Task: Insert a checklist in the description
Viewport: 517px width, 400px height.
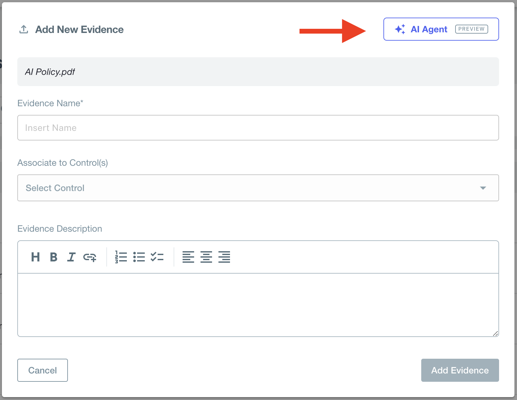Action: [x=157, y=257]
